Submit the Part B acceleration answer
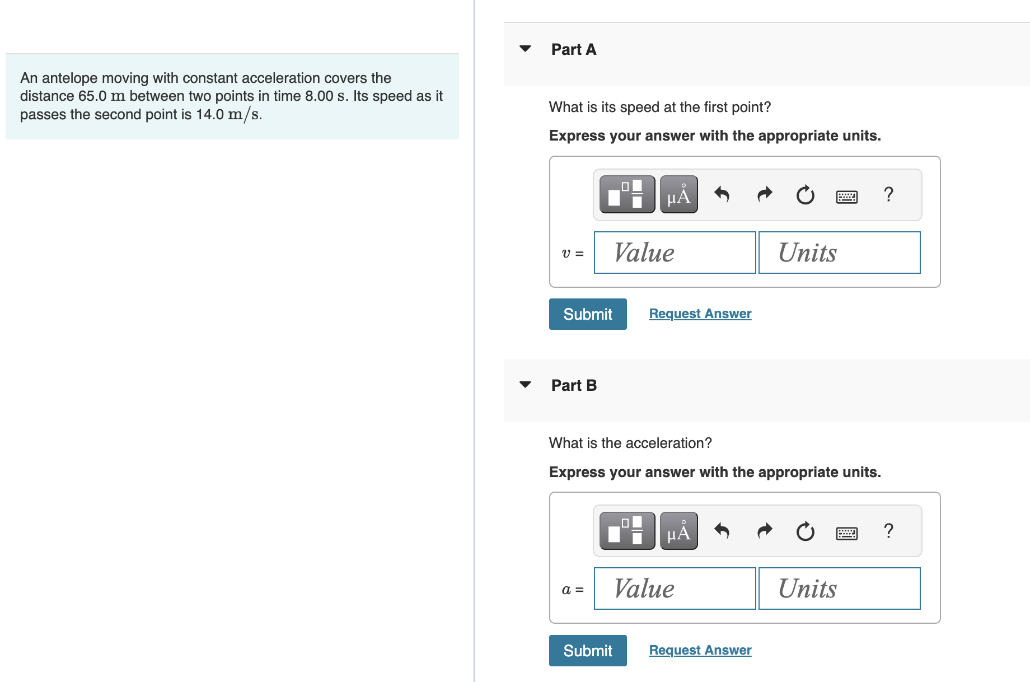1030x682 pixels. pos(588,651)
